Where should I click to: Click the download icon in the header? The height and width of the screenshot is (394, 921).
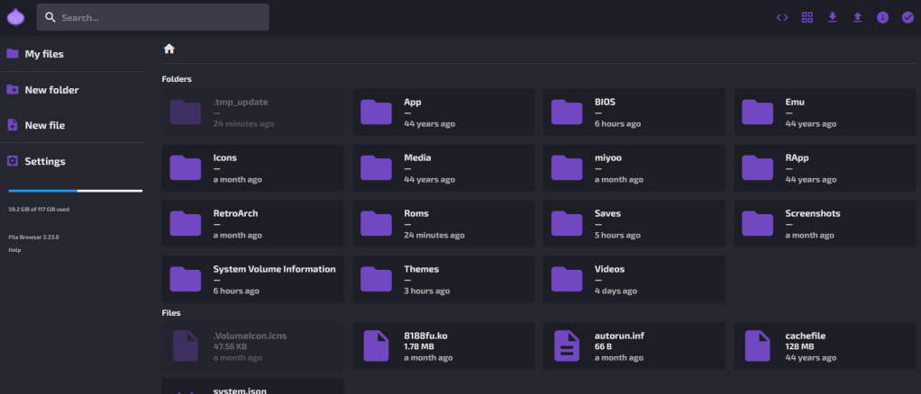tap(833, 17)
